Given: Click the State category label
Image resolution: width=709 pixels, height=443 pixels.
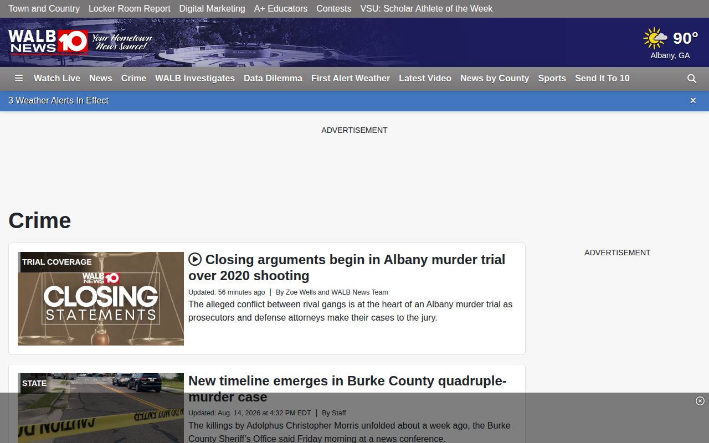Looking at the screenshot, I should pyautogui.click(x=34, y=383).
